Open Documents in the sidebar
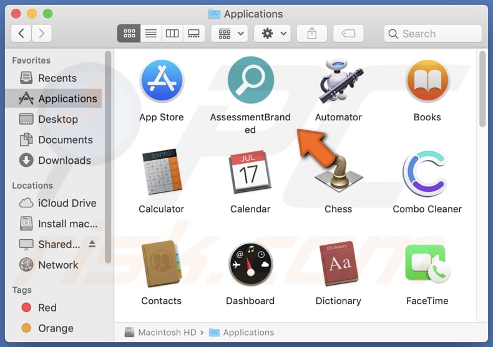Screen dimensions: 493x347 click(54, 140)
